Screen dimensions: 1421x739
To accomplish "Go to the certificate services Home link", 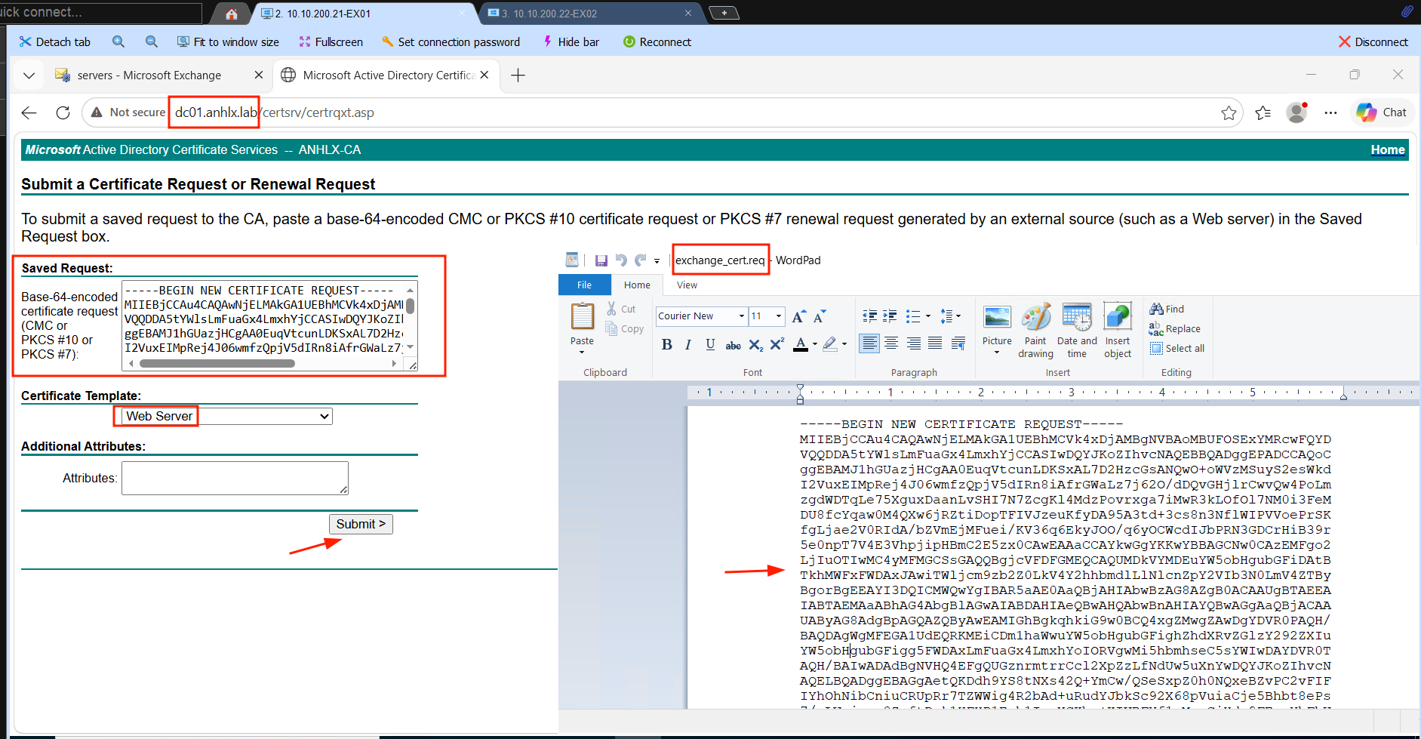I will 1387,149.
